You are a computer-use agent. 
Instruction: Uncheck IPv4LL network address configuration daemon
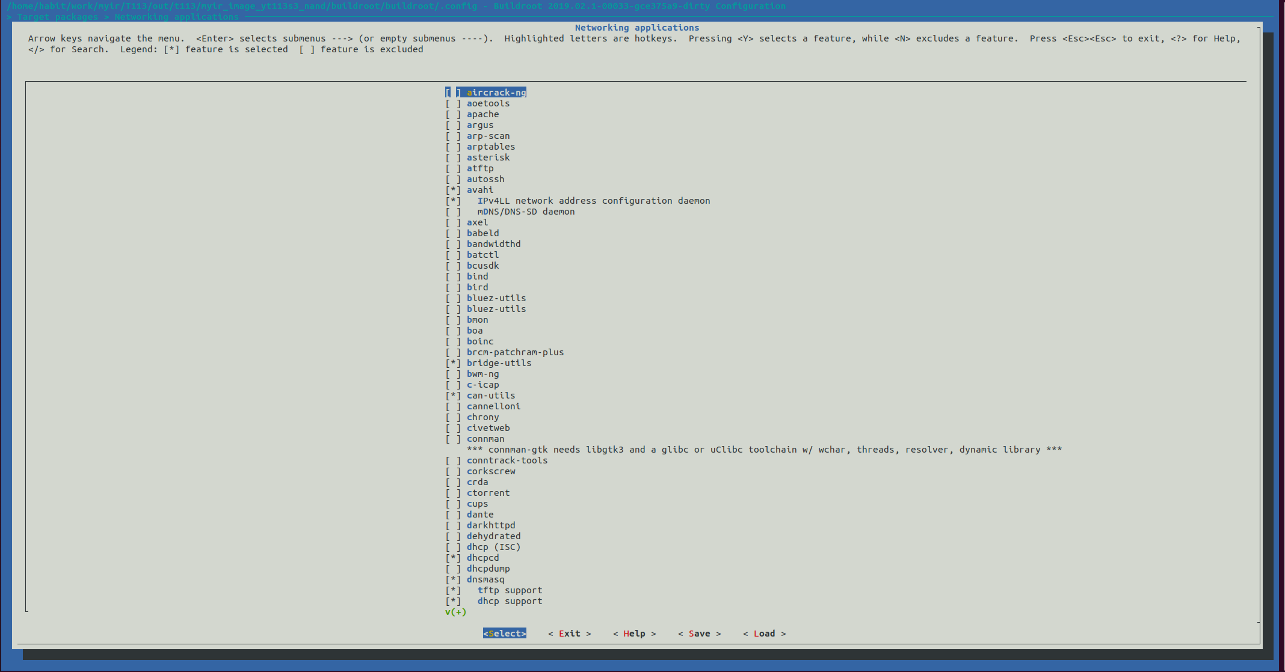pos(453,201)
